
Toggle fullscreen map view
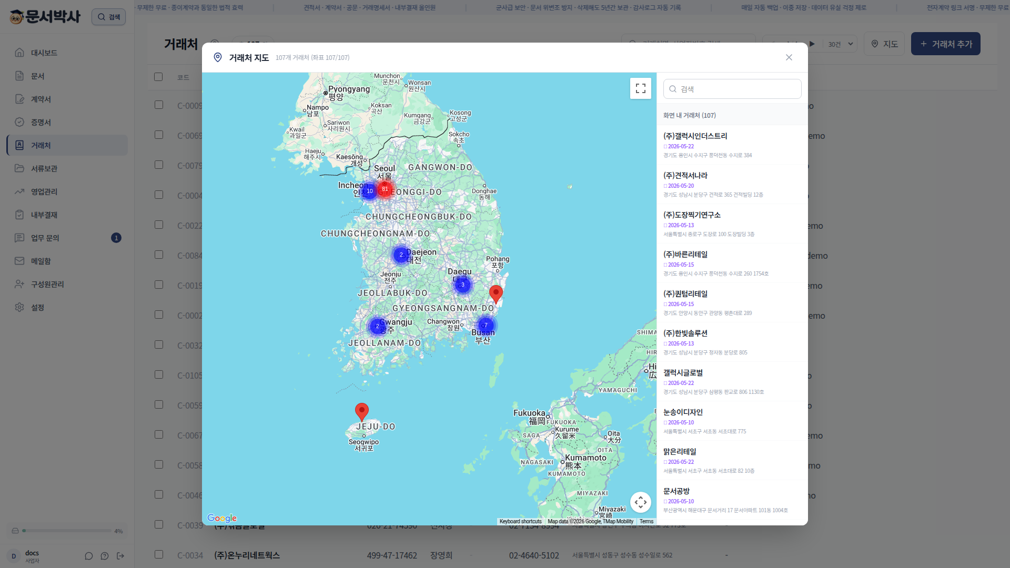[641, 88]
